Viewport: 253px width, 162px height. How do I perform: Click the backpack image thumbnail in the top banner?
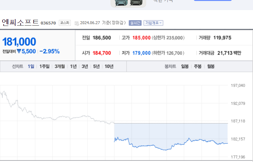[x=128, y=3]
